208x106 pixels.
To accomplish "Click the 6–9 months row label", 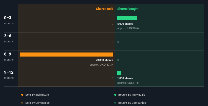I will [9, 57].
